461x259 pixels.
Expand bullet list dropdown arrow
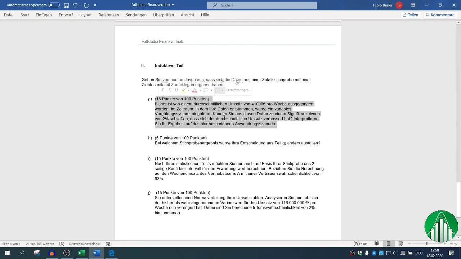pos(211,90)
